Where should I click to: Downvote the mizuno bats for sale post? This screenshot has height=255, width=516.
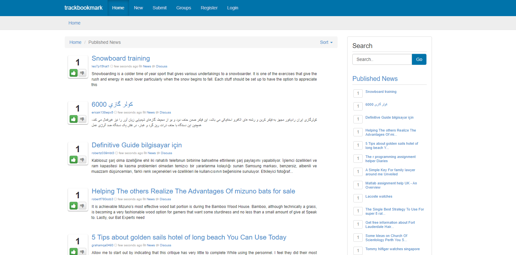82,206
